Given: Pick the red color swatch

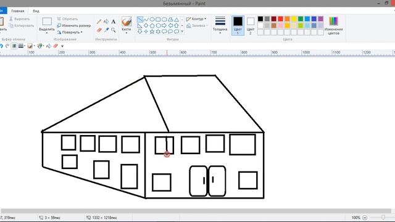Looking at the screenshot, I should pos(280,19).
